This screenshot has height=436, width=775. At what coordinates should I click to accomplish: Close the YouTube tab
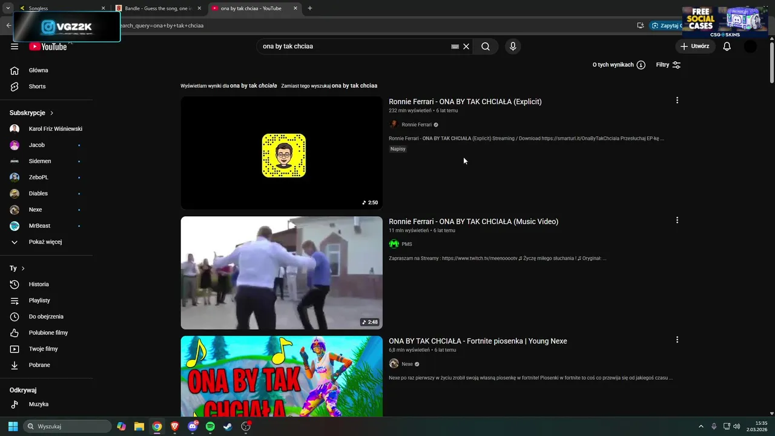tap(295, 8)
